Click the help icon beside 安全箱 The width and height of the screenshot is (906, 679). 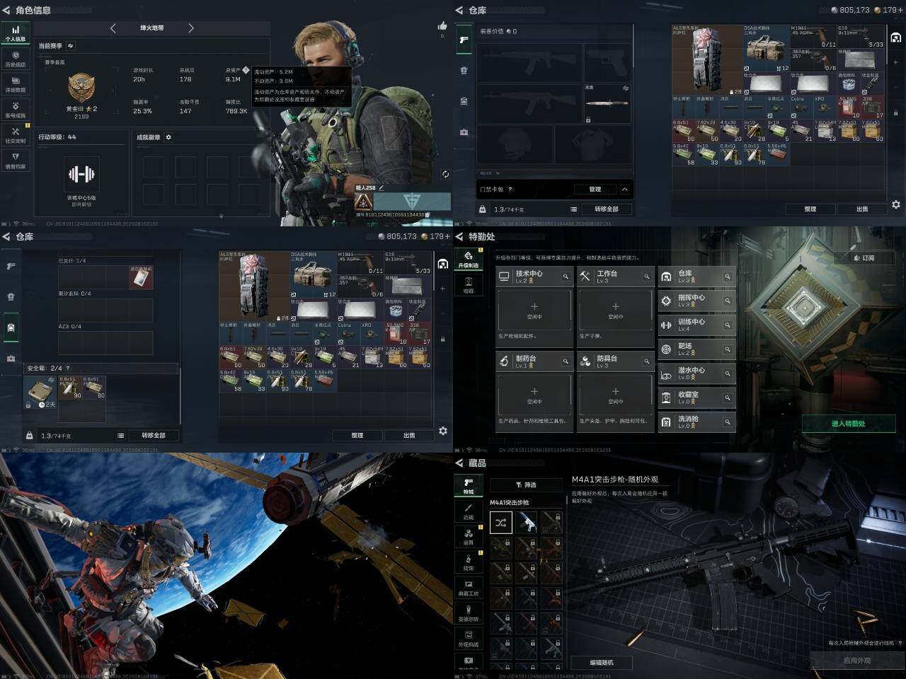(x=68, y=368)
